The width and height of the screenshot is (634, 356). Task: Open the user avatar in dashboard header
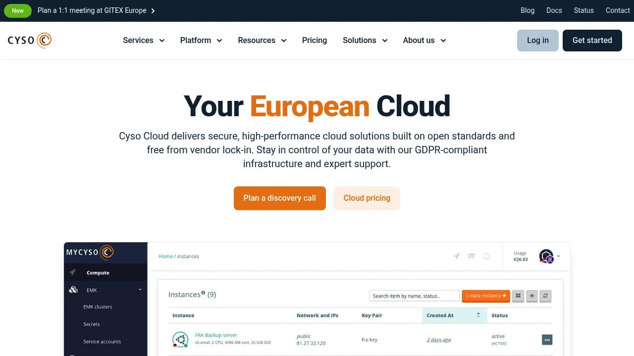tap(546, 256)
